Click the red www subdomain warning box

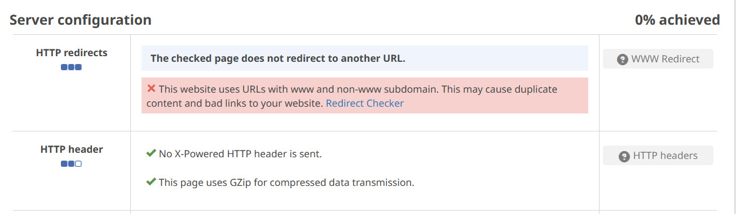coord(365,95)
